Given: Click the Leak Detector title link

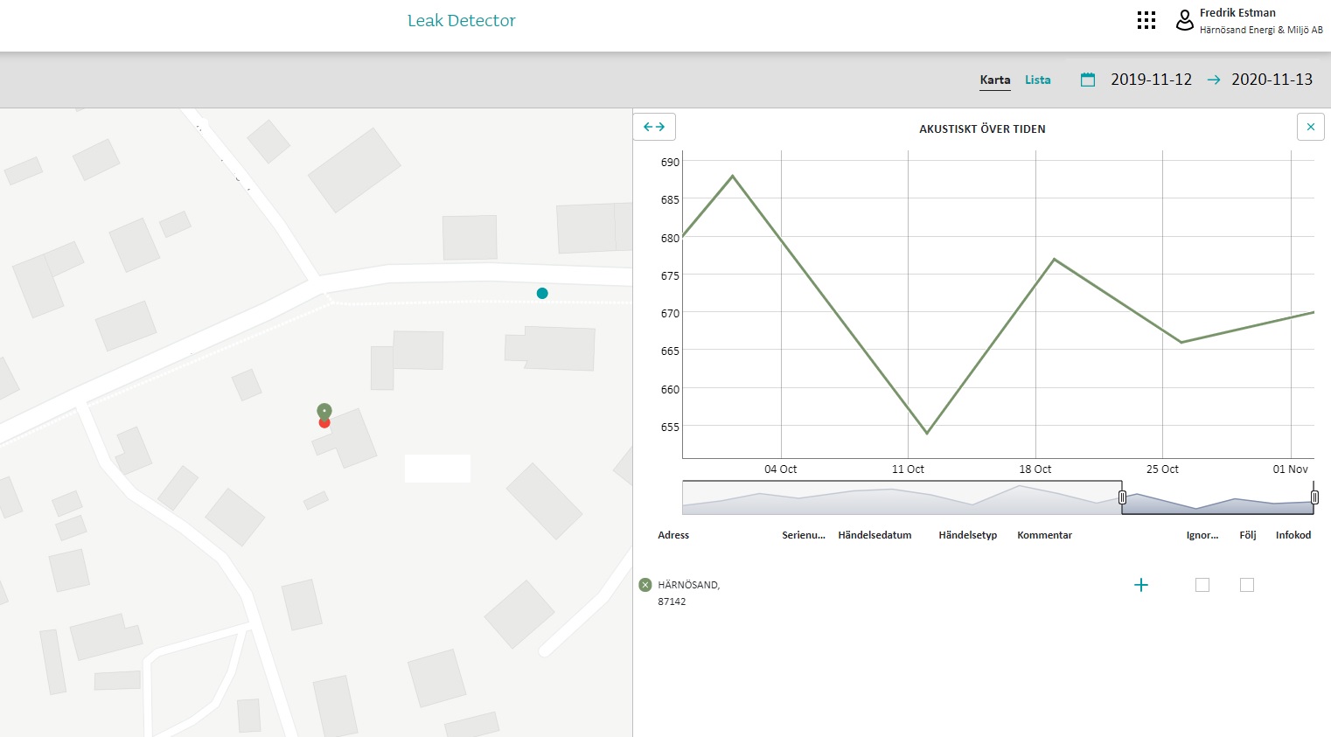Looking at the screenshot, I should coord(461,20).
